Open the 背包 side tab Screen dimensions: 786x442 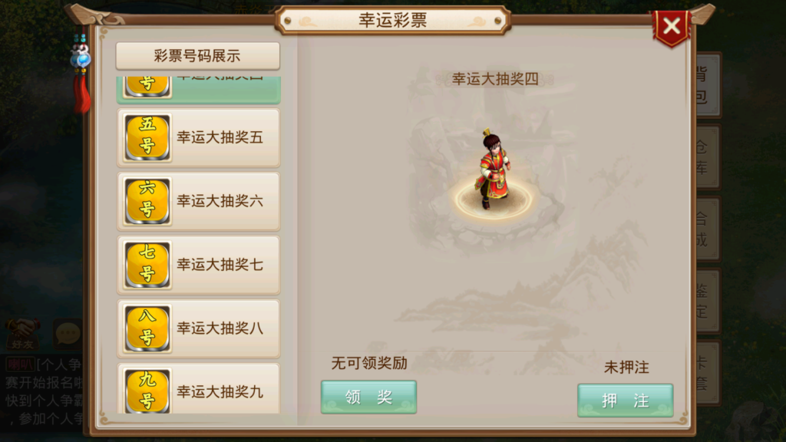[707, 85]
